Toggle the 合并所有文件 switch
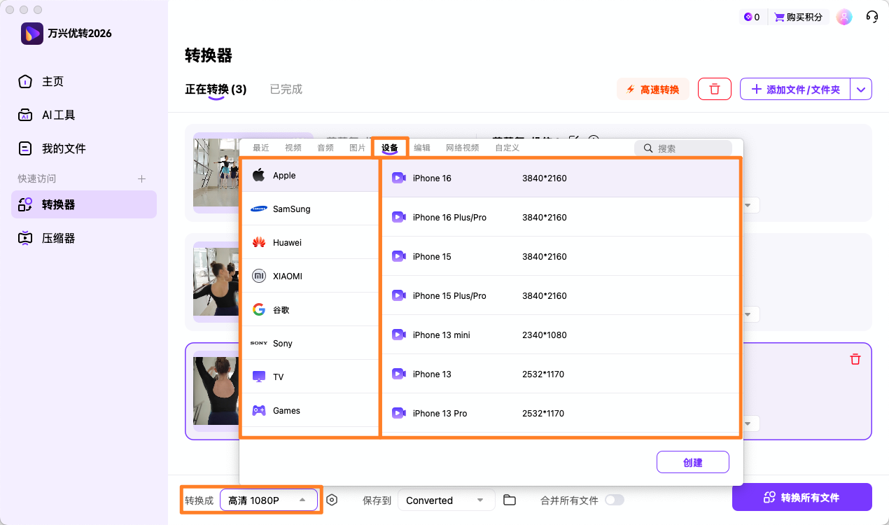 (614, 500)
